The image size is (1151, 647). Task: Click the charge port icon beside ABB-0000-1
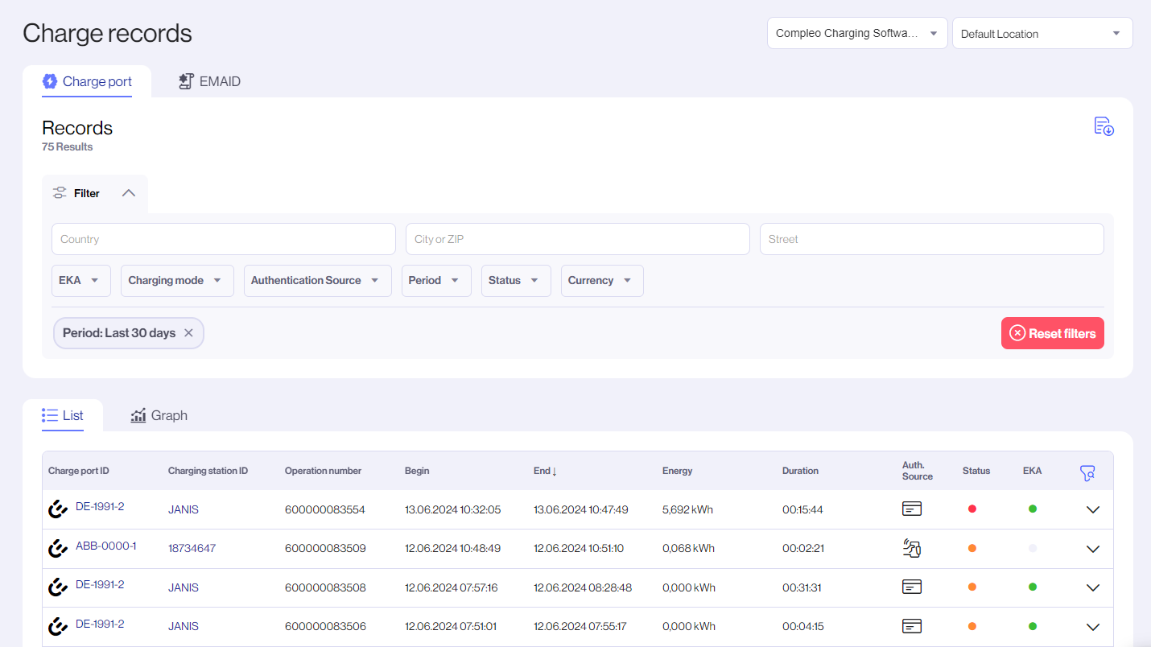pos(58,548)
